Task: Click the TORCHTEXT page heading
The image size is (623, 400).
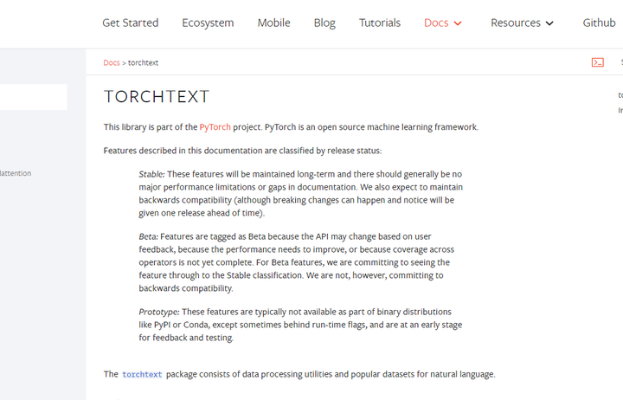Action: [x=157, y=96]
